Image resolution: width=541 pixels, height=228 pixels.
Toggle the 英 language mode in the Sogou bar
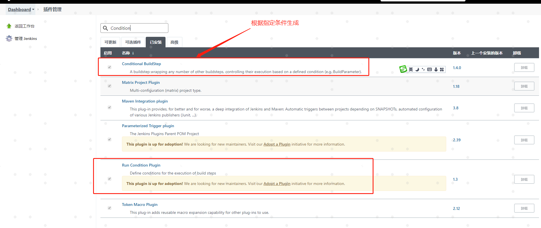coord(411,69)
